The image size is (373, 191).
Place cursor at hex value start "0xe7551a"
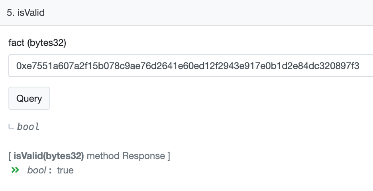[x=17, y=66]
